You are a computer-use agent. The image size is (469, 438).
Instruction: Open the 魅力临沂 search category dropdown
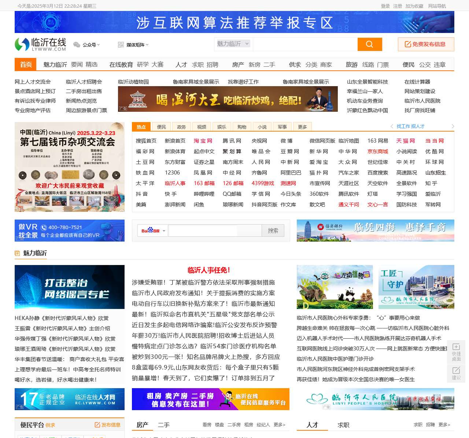pyautogui.click(x=233, y=44)
